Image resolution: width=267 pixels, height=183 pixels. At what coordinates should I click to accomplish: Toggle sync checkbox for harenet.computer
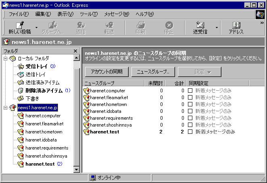(190, 91)
